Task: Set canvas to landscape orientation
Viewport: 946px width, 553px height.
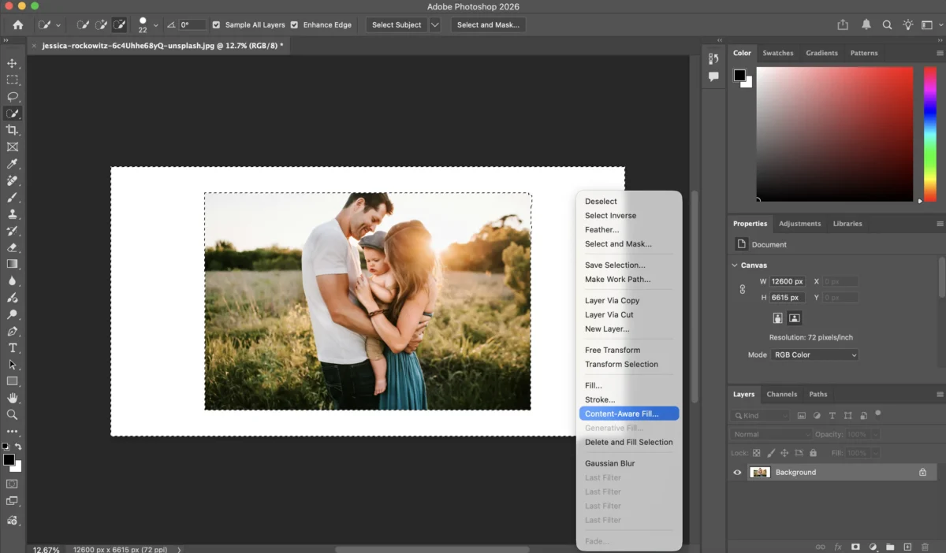Action: 795,318
